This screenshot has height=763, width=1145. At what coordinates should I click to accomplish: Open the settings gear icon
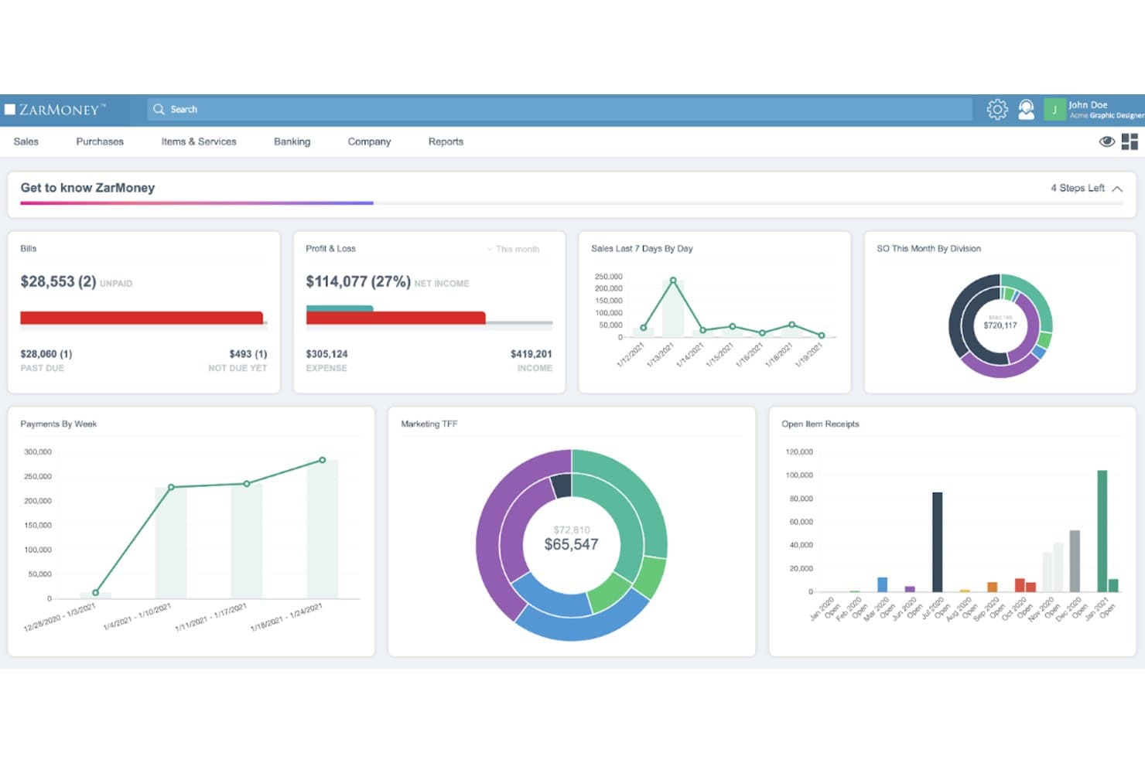click(997, 110)
